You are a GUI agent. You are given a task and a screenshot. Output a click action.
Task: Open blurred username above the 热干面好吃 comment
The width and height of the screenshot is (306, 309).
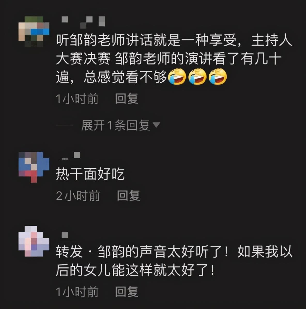tap(69, 156)
